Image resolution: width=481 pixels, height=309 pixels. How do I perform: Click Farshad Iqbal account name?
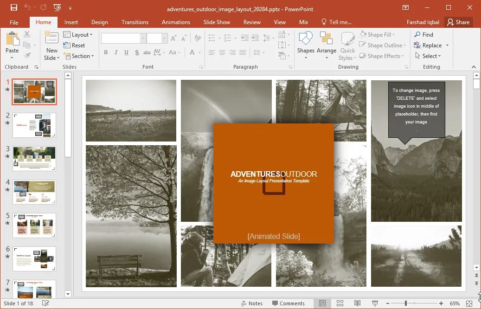click(423, 22)
